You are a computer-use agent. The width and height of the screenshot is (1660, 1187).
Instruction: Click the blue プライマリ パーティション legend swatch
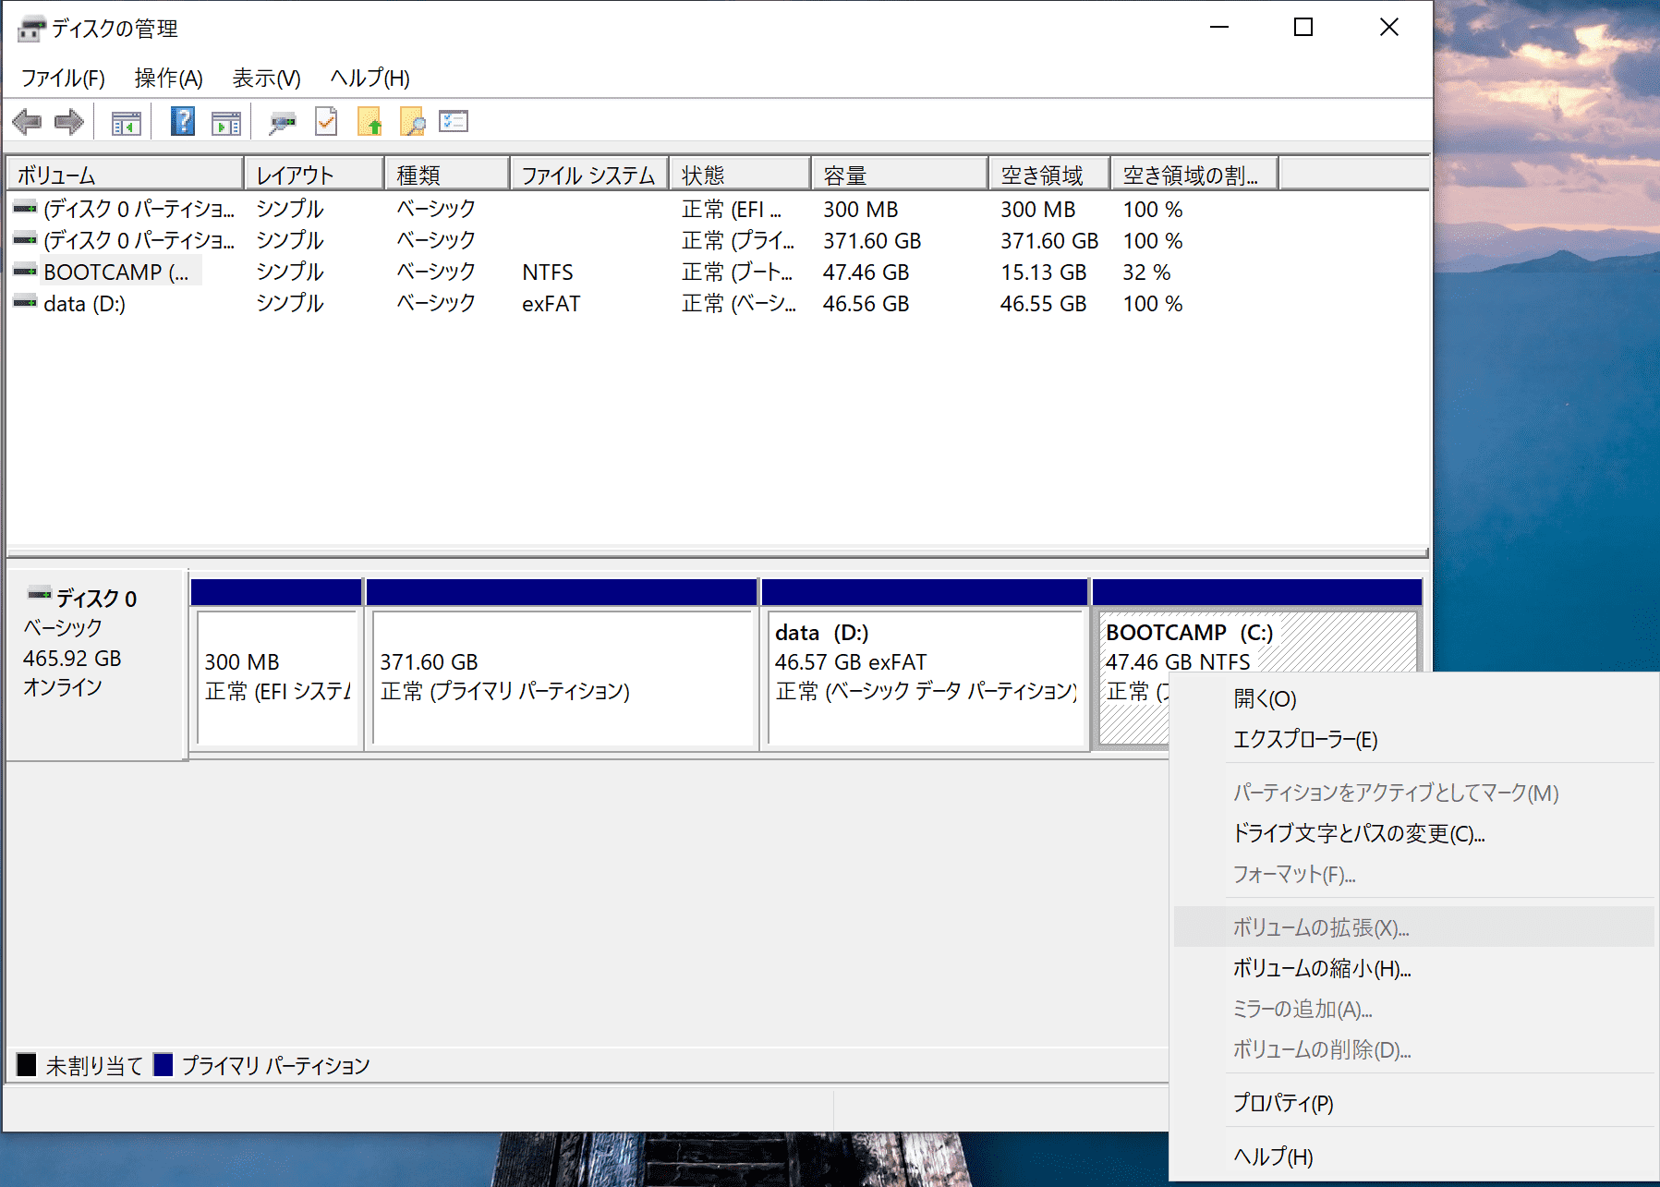tap(164, 1065)
